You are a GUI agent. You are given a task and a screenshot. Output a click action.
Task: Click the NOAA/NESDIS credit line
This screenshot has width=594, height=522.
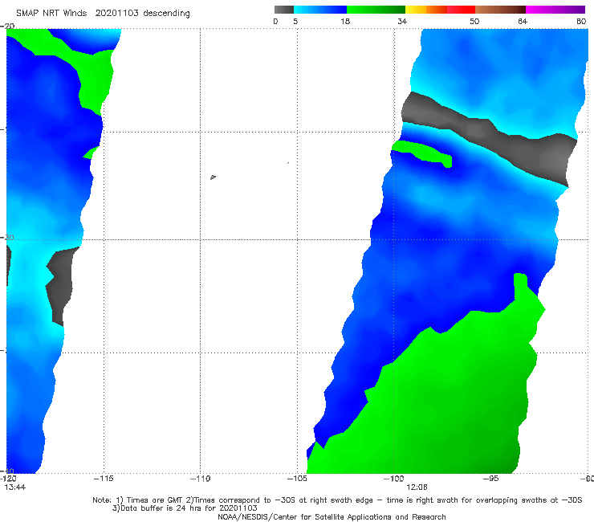(332, 517)
